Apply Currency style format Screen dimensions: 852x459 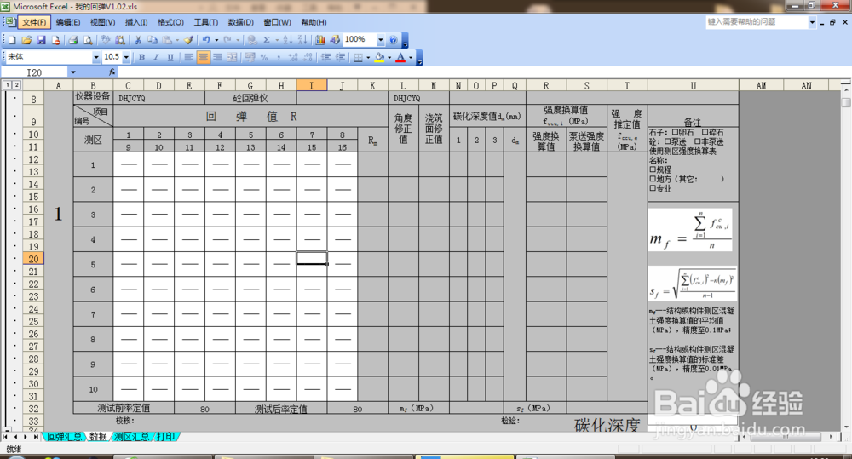point(250,57)
